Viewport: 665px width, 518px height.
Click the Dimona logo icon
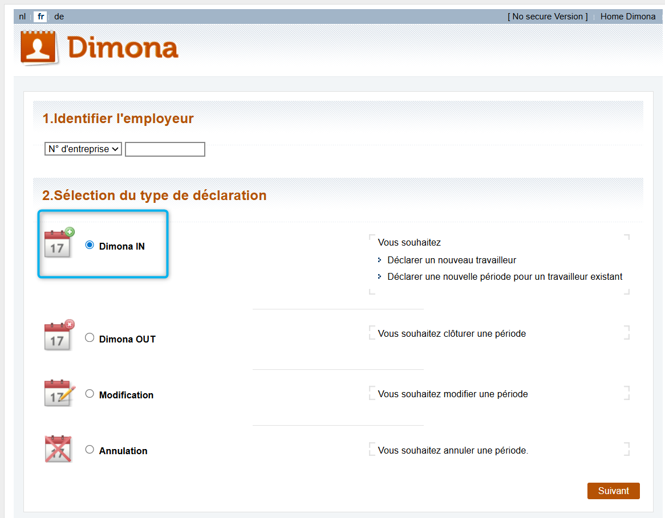click(39, 48)
